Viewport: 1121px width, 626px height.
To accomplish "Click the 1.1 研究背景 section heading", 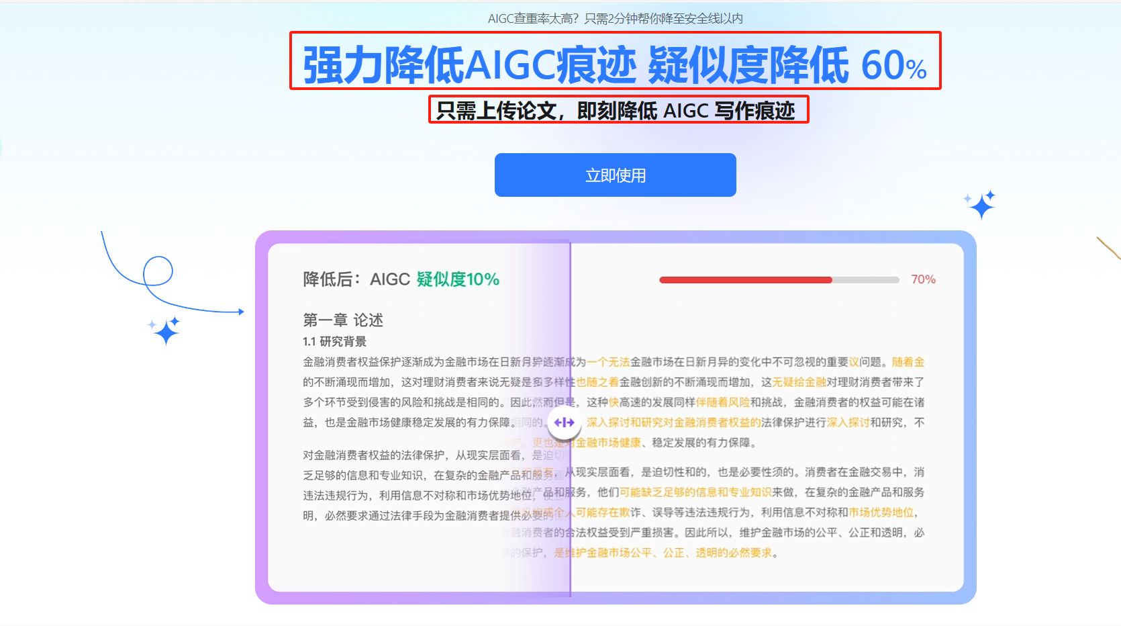I will point(334,341).
